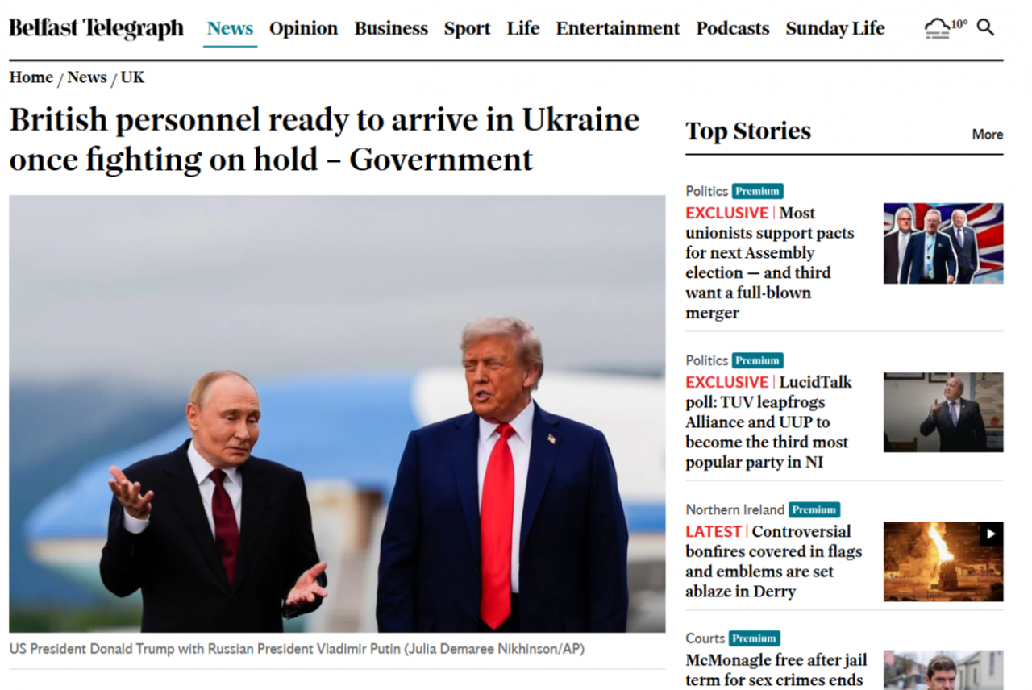Go to the Business section

tap(391, 28)
